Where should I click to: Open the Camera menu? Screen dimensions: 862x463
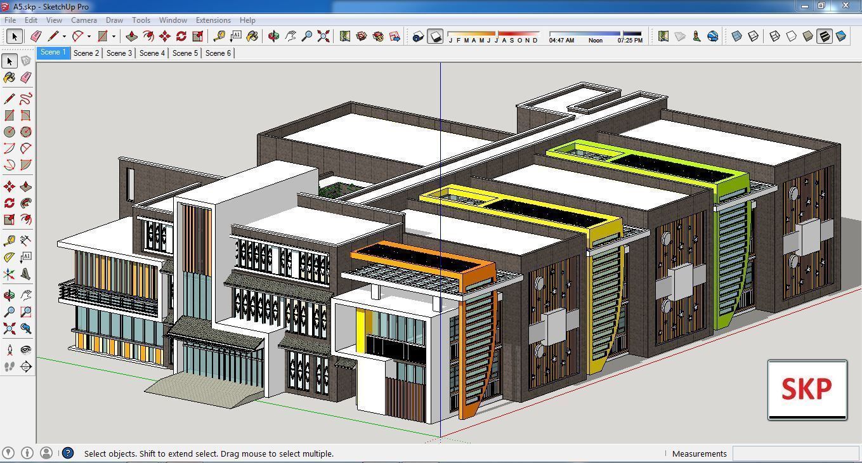[84, 20]
